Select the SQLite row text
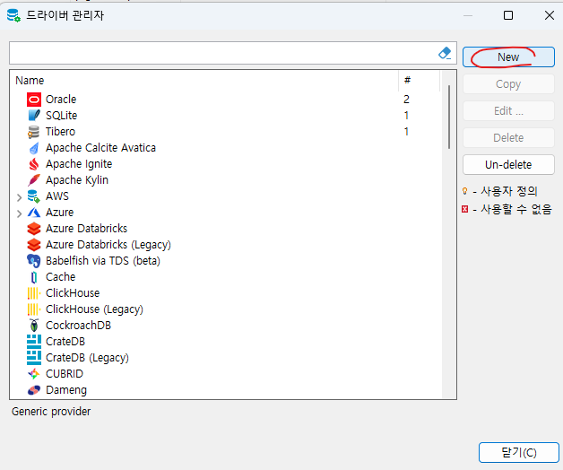 (61, 116)
